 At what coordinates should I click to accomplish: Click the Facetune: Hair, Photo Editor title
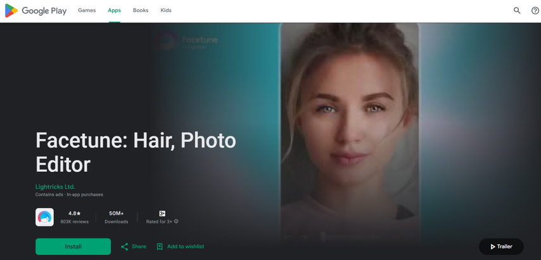pos(136,152)
